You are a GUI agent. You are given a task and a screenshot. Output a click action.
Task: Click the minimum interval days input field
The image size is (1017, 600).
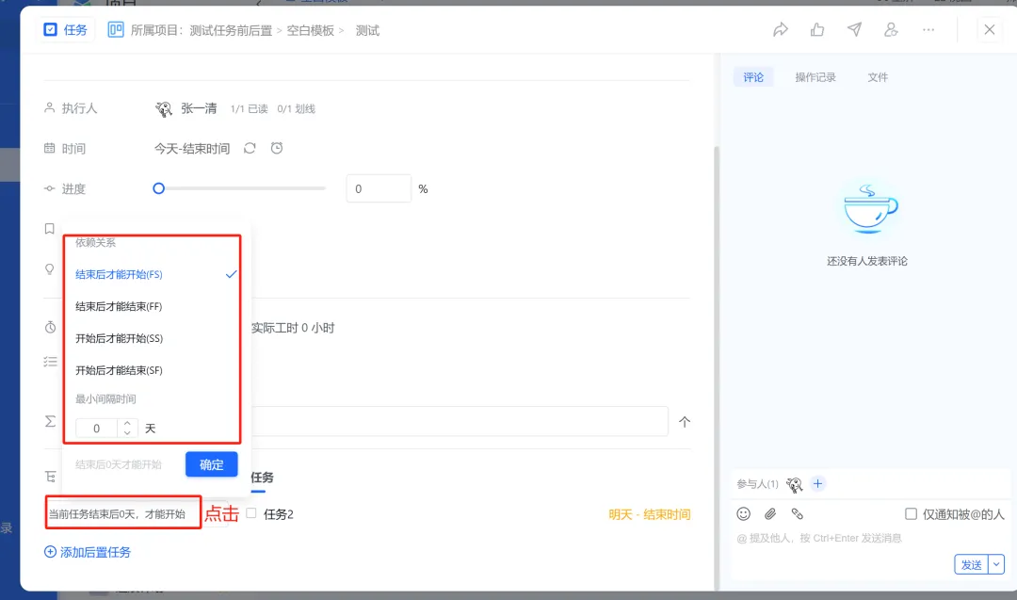[97, 429]
